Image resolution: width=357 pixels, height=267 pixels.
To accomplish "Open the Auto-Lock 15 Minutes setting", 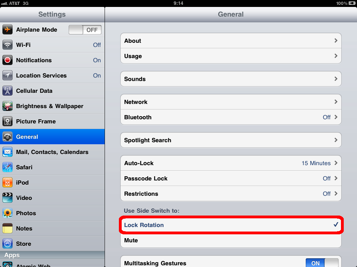I will tap(231, 163).
